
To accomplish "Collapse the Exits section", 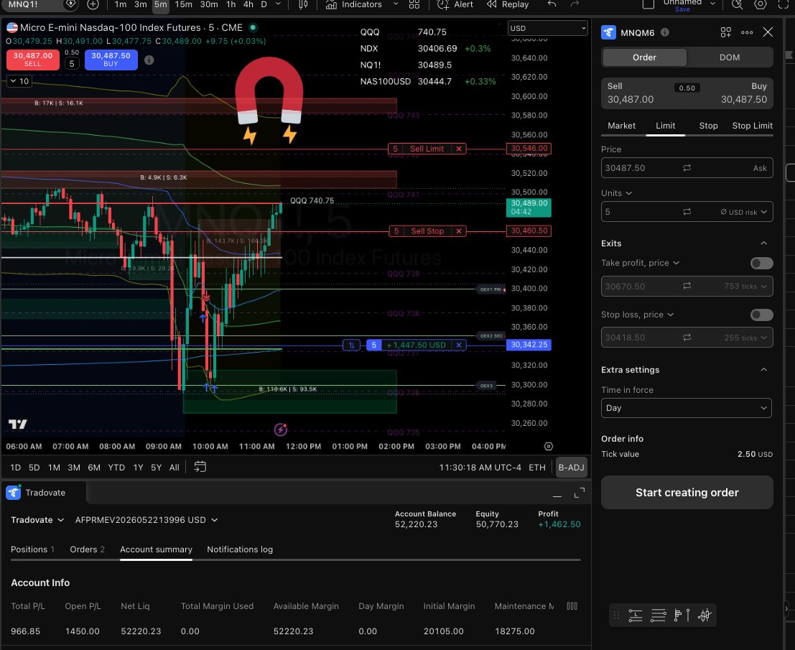I will (763, 243).
